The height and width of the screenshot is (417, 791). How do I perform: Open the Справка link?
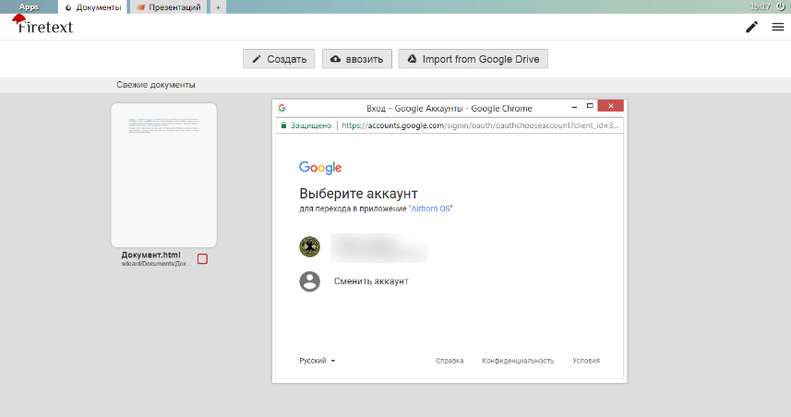449,361
